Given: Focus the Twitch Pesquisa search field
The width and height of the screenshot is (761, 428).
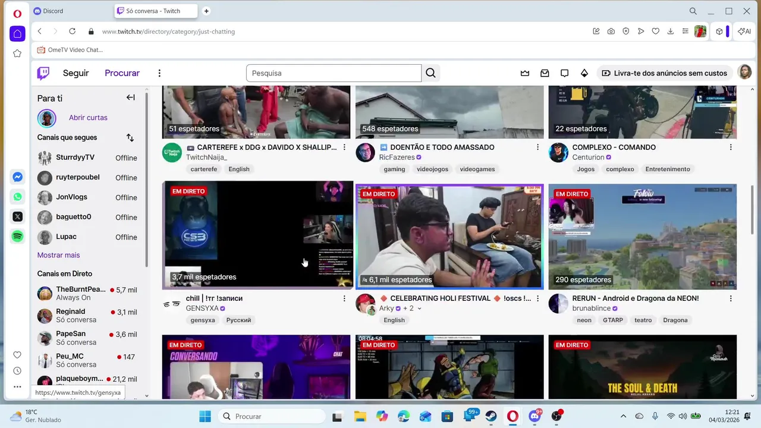Looking at the screenshot, I should coord(334,73).
